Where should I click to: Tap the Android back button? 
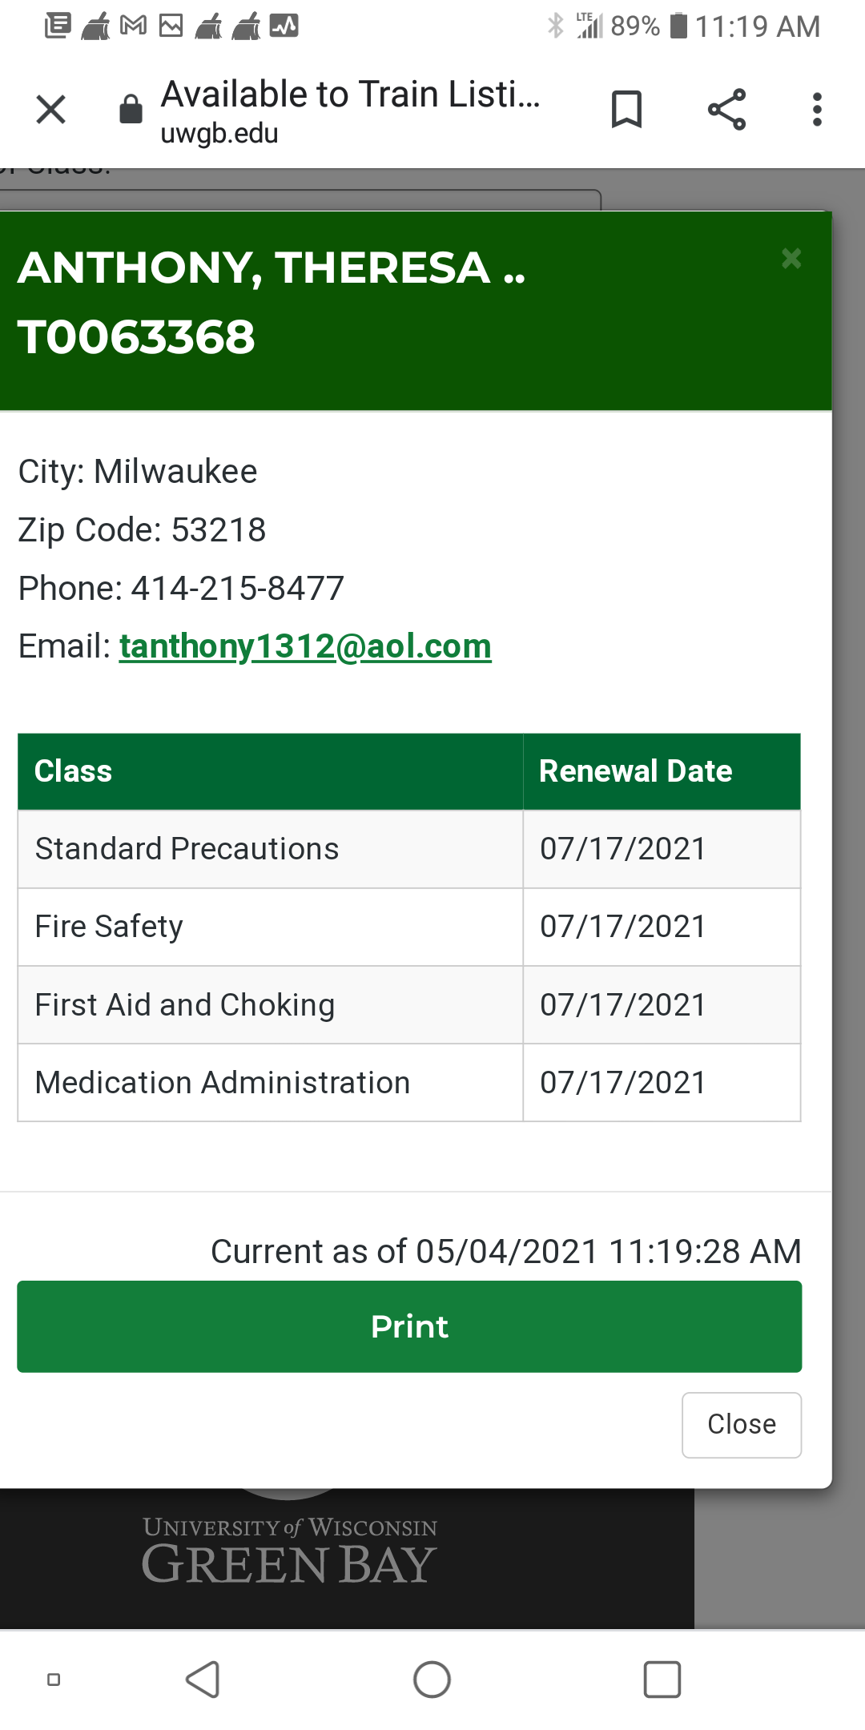click(203, 1680)
